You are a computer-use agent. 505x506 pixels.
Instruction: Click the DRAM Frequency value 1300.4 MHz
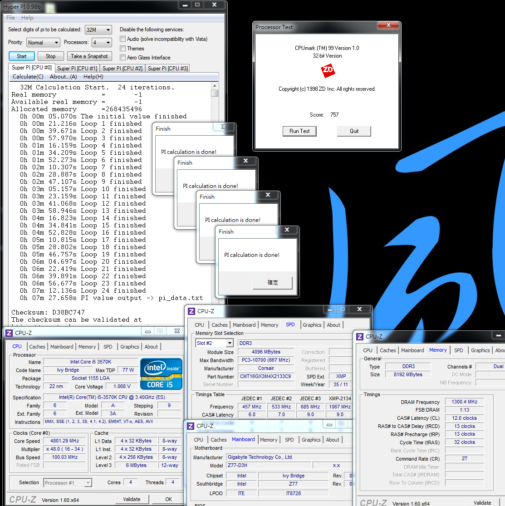[x=464, y=402]
